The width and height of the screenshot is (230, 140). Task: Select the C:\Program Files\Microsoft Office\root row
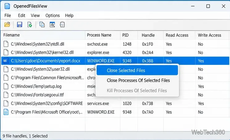click(x=115, y=112)
